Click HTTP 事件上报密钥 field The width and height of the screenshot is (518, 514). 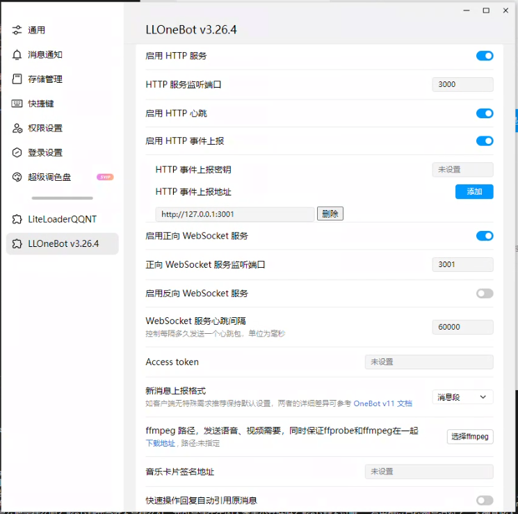click(462, 170)
